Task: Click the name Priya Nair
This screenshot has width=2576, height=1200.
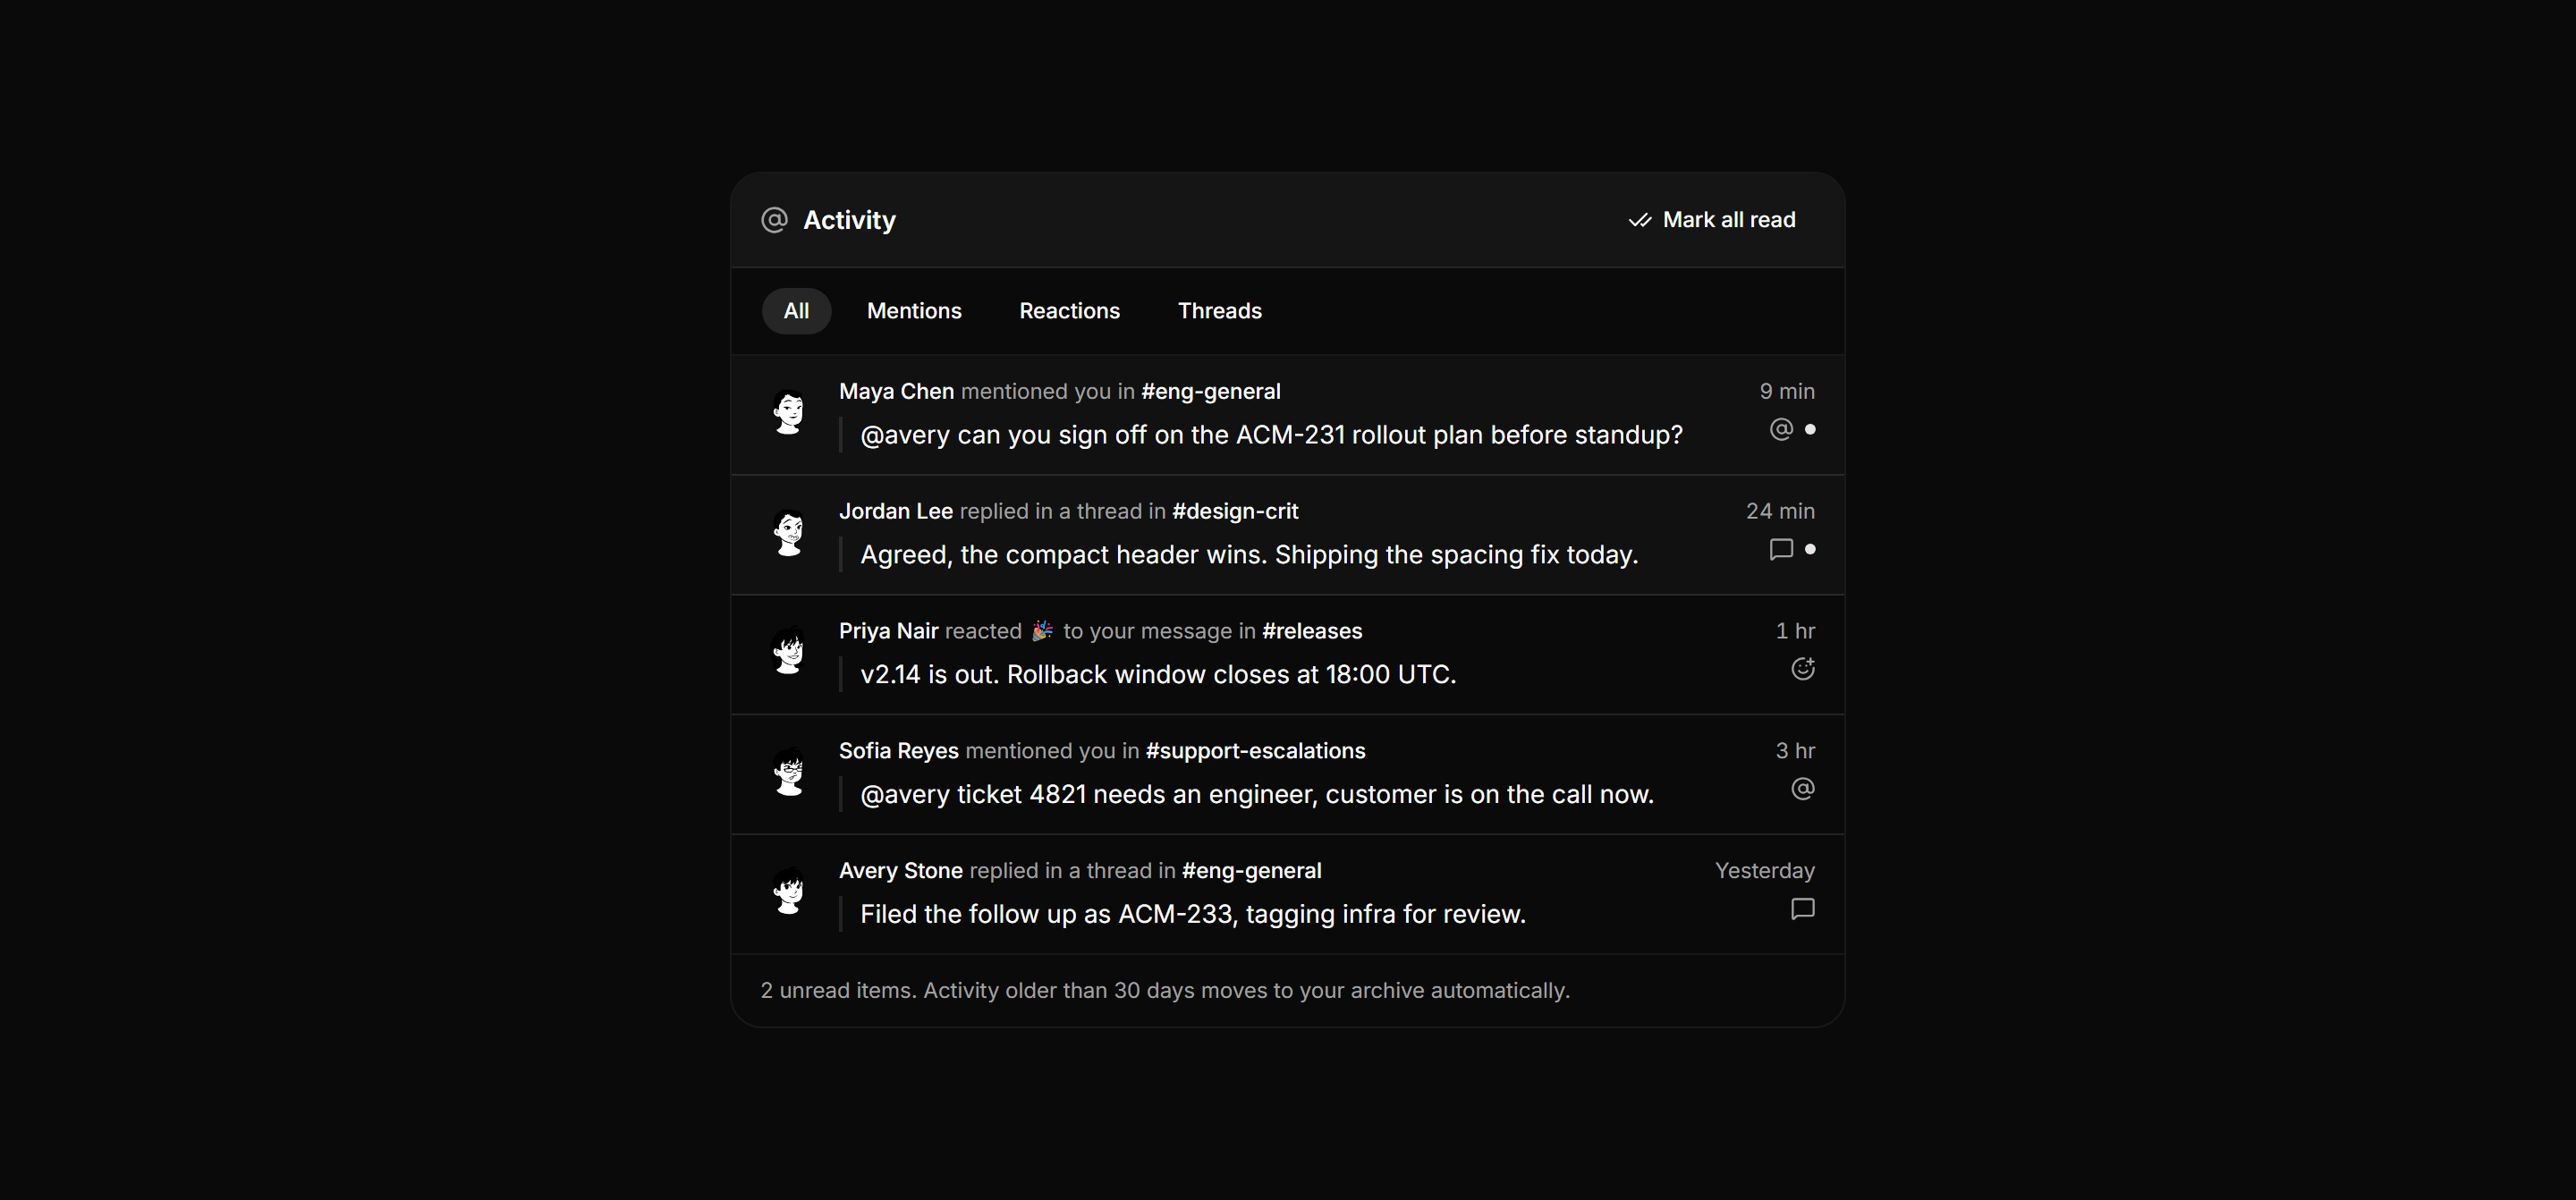Action: point(888,631)
